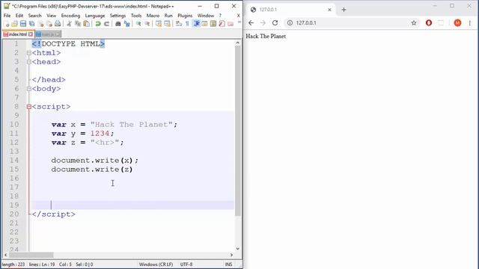Open the Language menu

click(95, 15)
